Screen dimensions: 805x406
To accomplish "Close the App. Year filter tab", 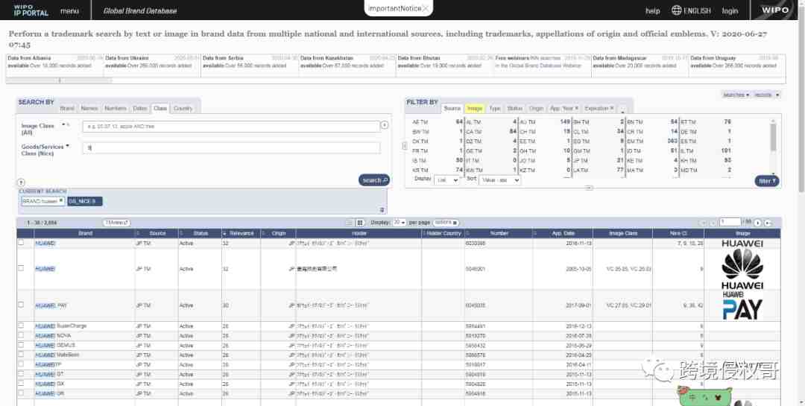I will click(576, 108).
